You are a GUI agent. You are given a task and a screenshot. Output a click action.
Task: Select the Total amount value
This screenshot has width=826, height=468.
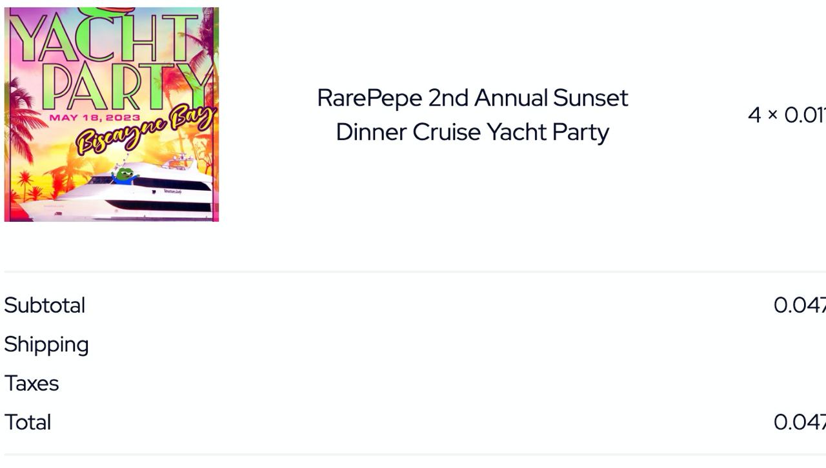pos(800,422)
